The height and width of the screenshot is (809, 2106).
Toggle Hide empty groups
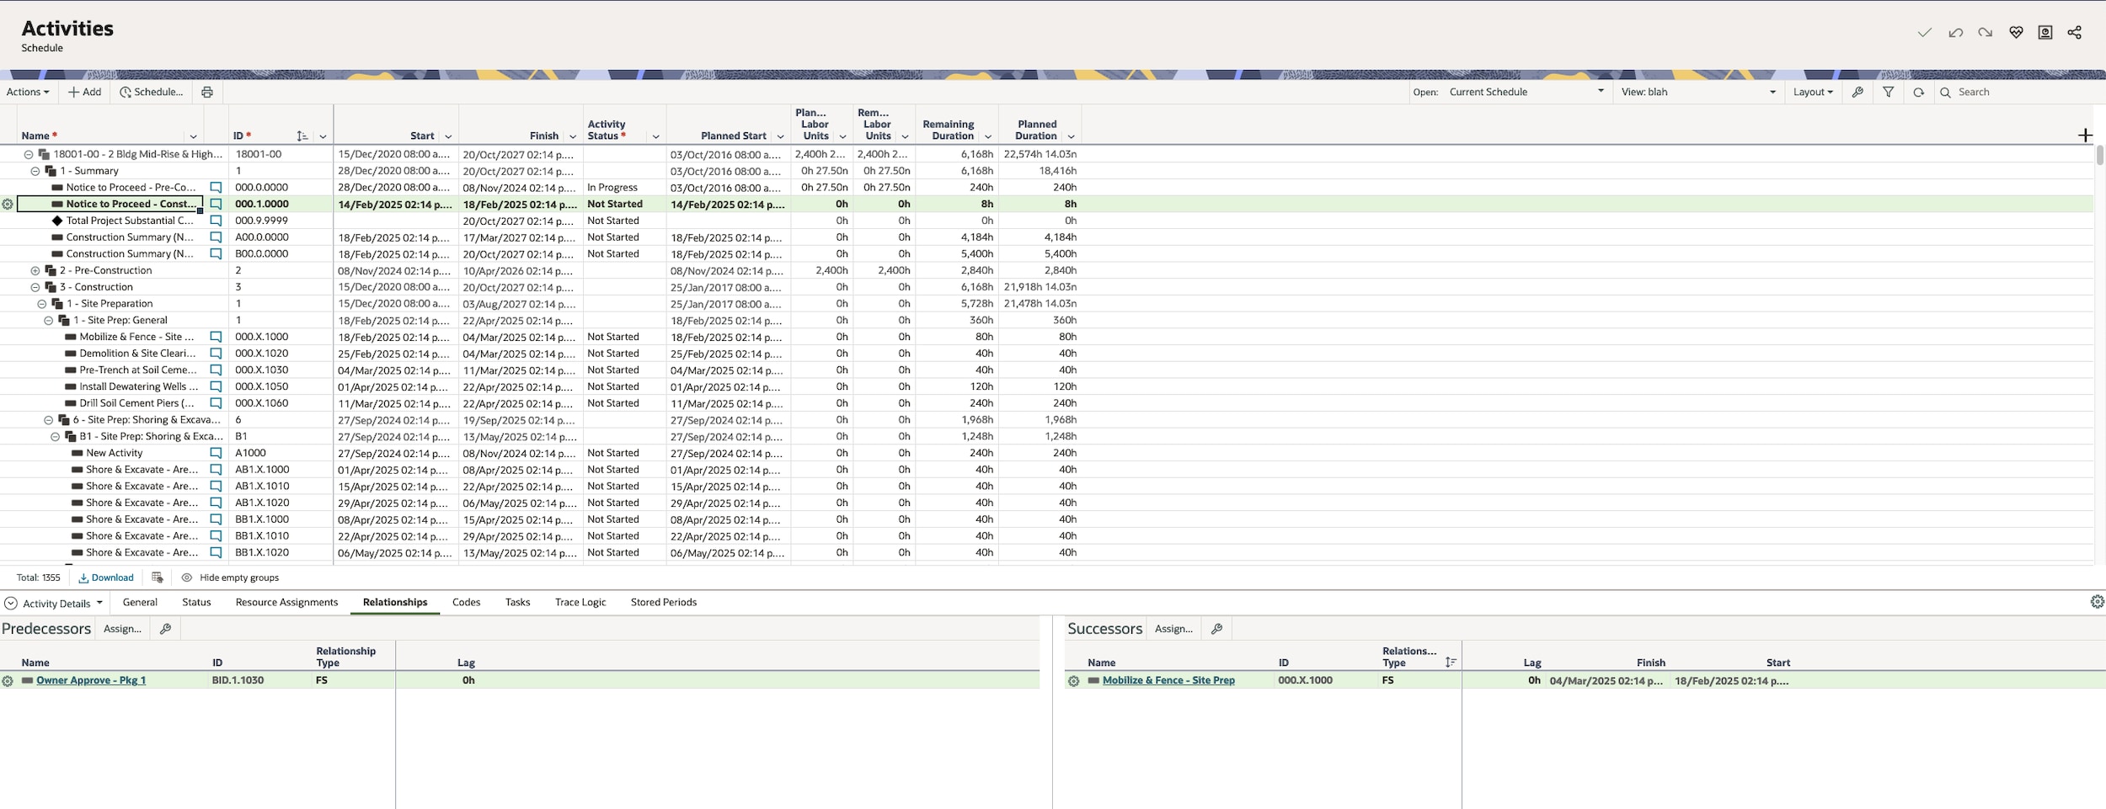tap(231, 577)
